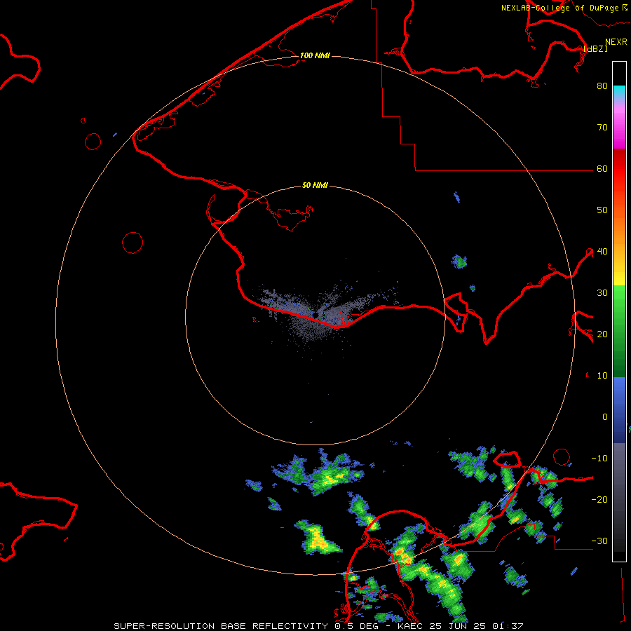
Task: Click the 0 value on the dBZ scale
Action: (605, 417)
